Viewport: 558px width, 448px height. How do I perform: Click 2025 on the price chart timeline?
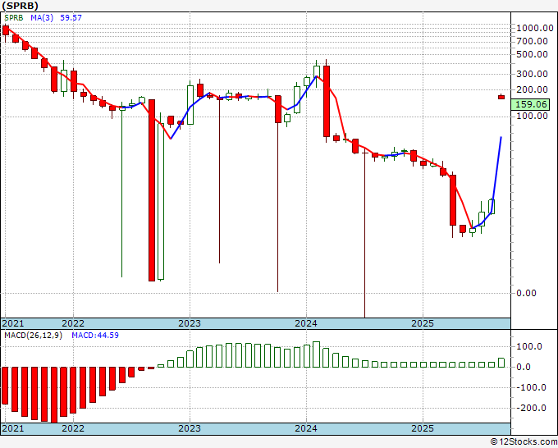423,323
